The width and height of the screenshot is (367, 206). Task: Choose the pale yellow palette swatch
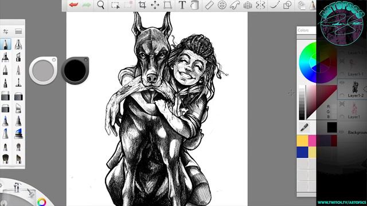click(313, 152)
